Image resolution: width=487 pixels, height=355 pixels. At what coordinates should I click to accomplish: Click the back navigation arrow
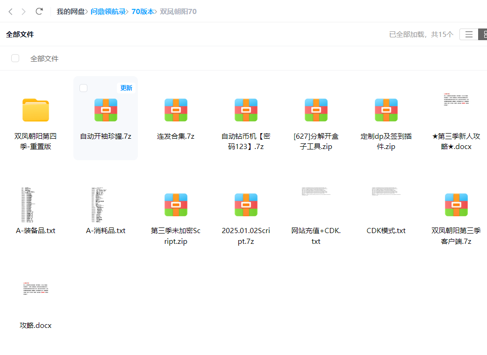click(x=10, y=11)
